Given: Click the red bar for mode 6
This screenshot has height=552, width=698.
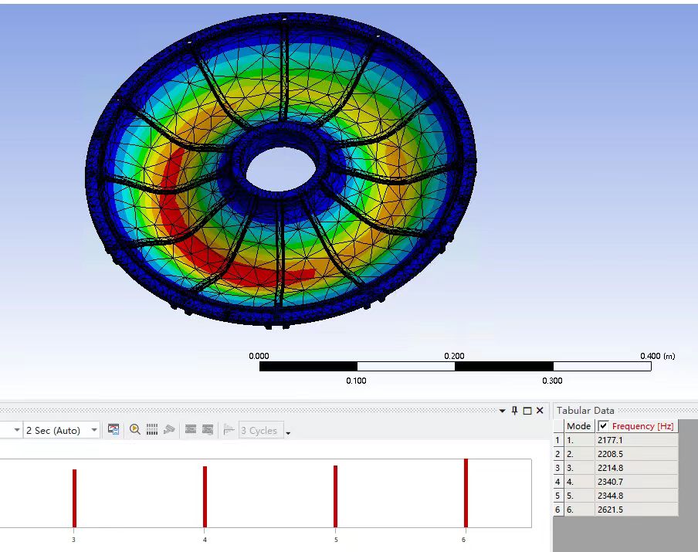Looking at the screenshot, I should (466, 493).
